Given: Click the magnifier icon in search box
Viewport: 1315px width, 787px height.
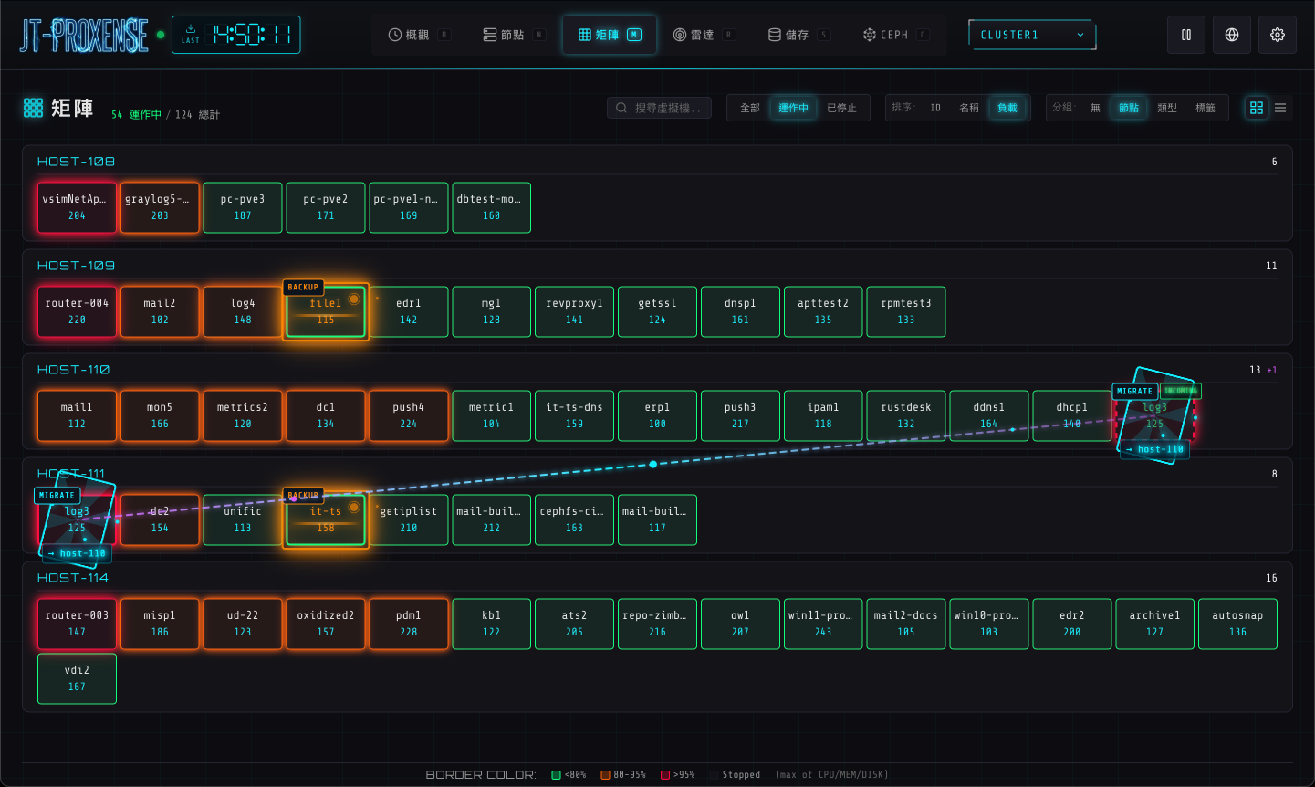Looking at the screenshot, I should pos(621,108).
